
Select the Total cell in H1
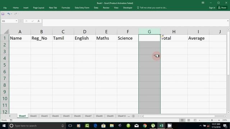pos(174,38)
